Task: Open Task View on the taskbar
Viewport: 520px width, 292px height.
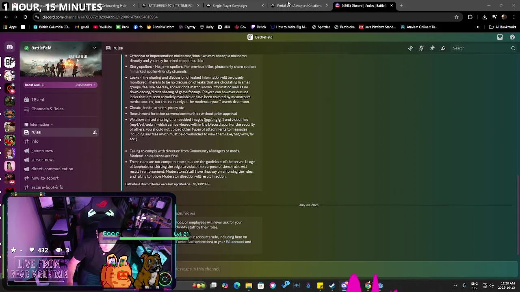Action: 213,286
